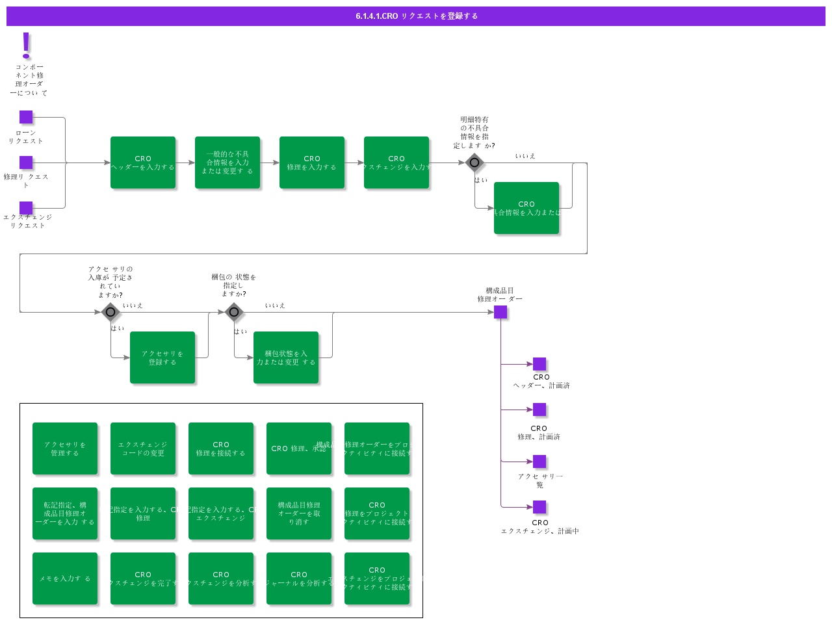This screenshot has height=624, width=832.
Task: Open the 梱包状態を入力または変更する box
Action: [x=286, y=357]
